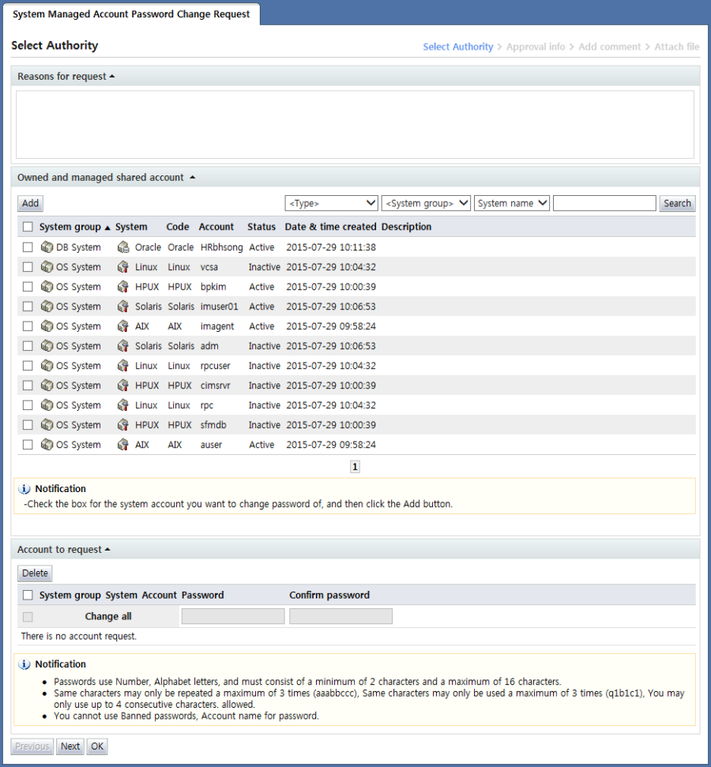Toggle select-all checkbox in the owned accounts header
Viewport: 711px width, 767px height.
click(28, 227)
